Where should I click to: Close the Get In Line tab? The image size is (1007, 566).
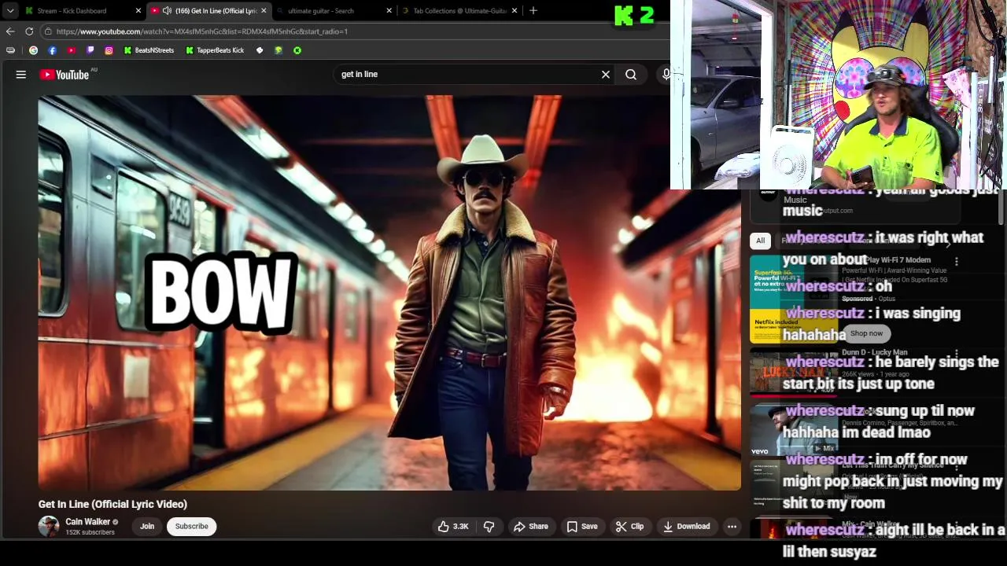(264, 11)
